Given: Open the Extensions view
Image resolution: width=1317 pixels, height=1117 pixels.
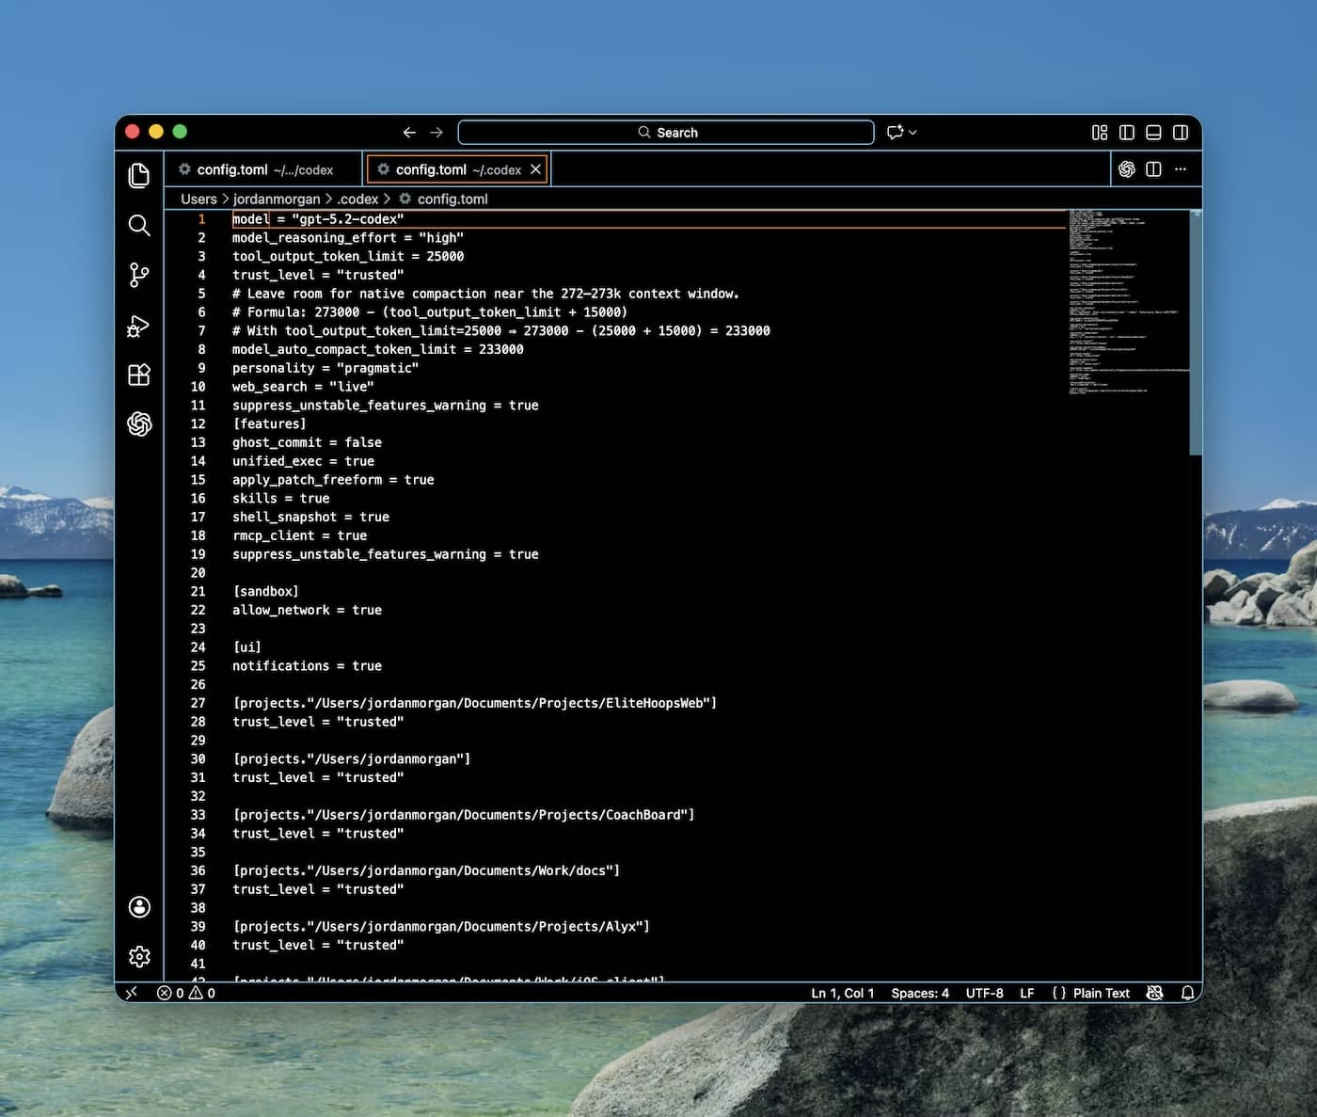Looking at the screenshot, I should pyautogui.click(x=139, y=375).
